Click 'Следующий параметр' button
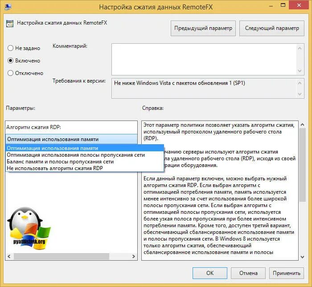The height and width of the screenshot is (287, 312). coord(272,28)
